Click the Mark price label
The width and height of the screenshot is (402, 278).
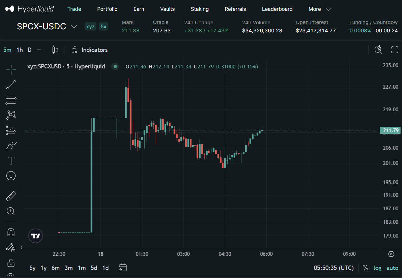(128, 22)
